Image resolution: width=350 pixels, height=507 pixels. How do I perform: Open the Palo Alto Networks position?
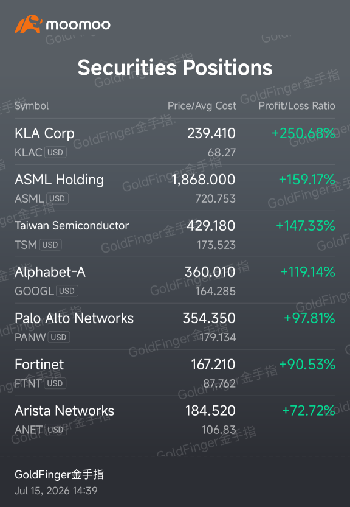(x=175, y=327)
